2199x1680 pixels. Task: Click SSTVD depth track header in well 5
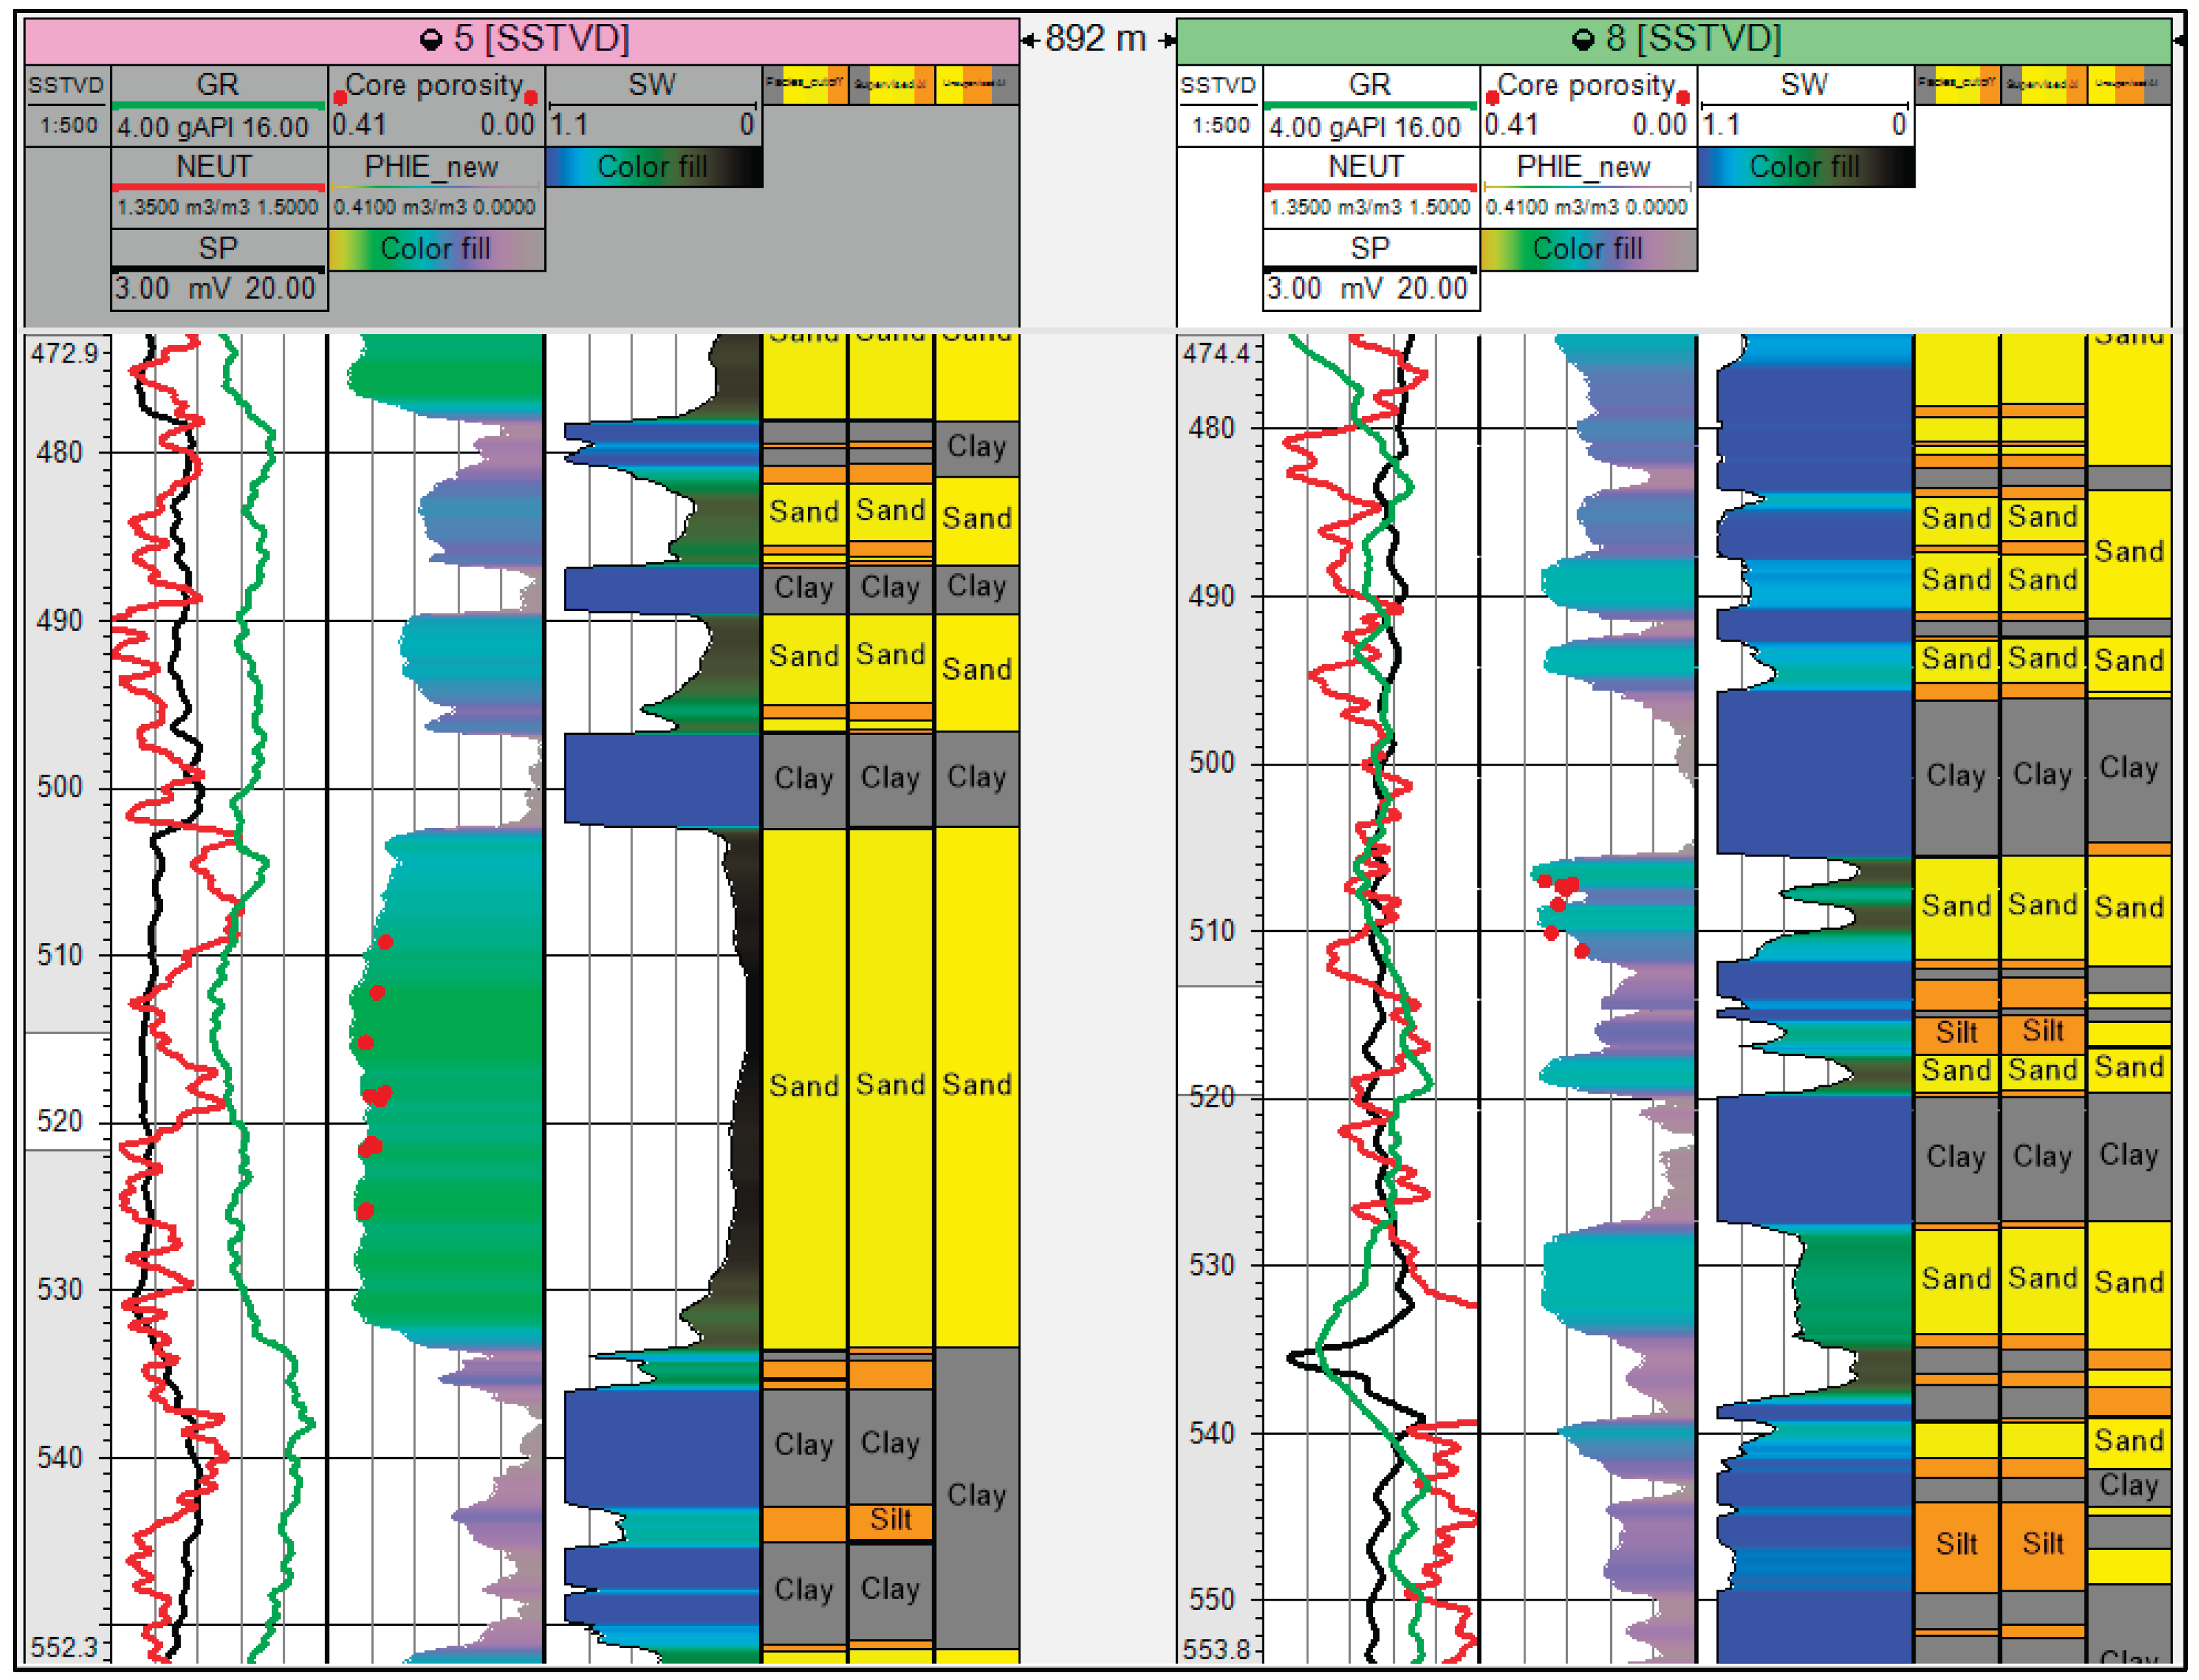coord(67,86)
